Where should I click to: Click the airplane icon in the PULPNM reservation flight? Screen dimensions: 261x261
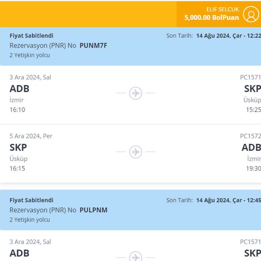tap(136, 256)
